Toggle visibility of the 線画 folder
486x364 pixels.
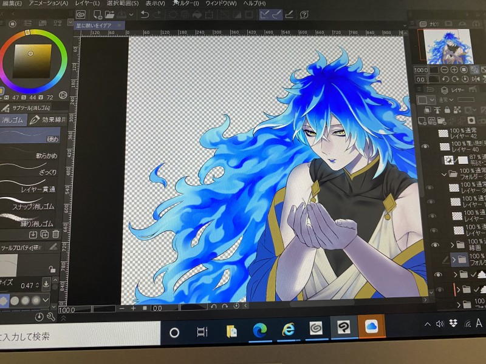pyautogui.click(x=435, y=245)
